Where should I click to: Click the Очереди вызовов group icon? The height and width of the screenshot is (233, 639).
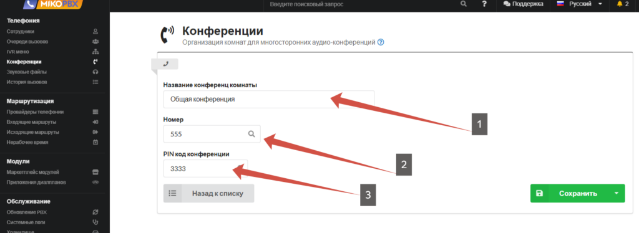(x=95, y=42)
